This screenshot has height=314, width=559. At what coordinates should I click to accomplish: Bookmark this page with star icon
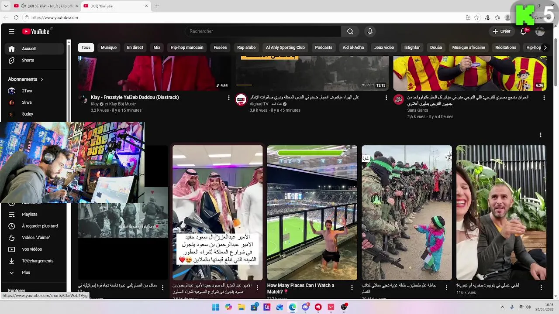point(476,17)
